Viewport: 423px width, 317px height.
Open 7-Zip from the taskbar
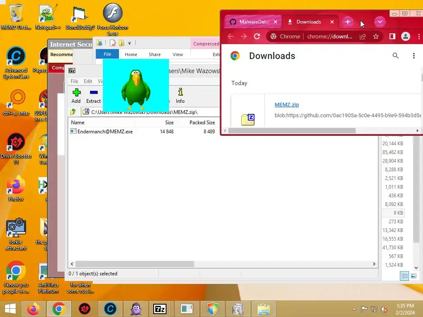coord(160,309)
